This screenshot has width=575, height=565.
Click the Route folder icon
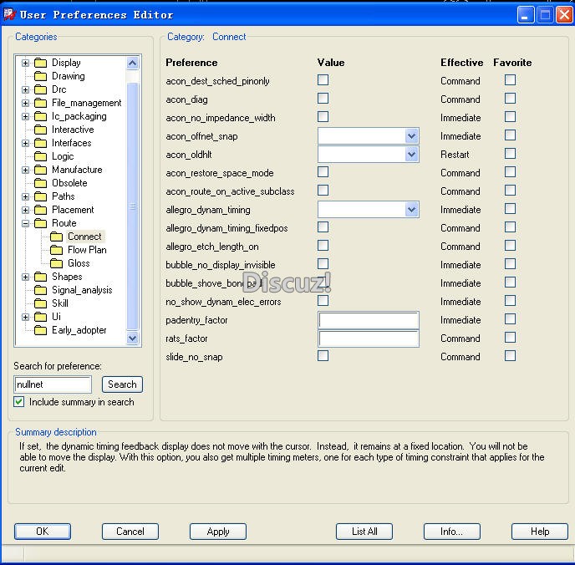(41, 223)
